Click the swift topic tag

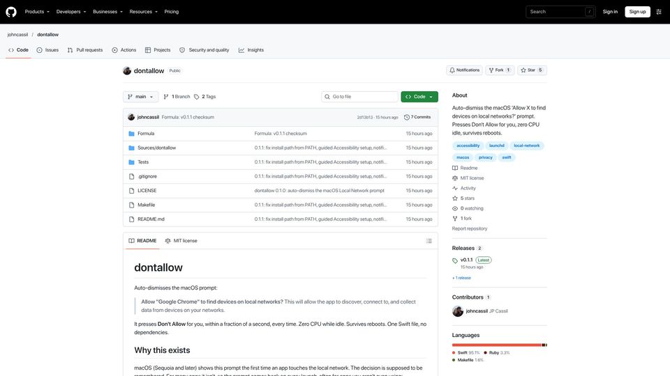pos(507,158)
